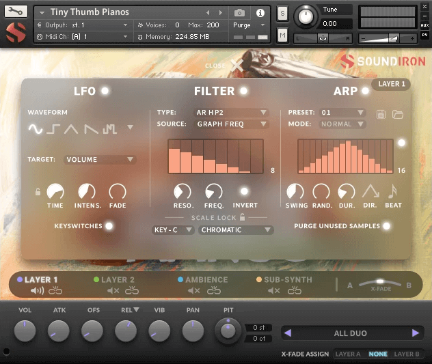Adjust the A/B X-FADE slider
This screenshot has height=364, width=432.
click(379, 283)
